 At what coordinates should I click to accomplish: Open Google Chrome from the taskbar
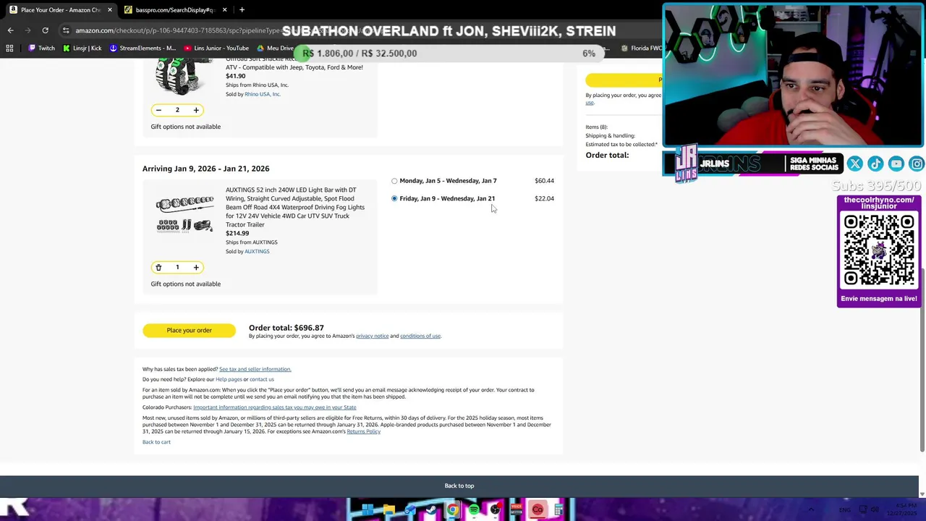pos(452,510)
